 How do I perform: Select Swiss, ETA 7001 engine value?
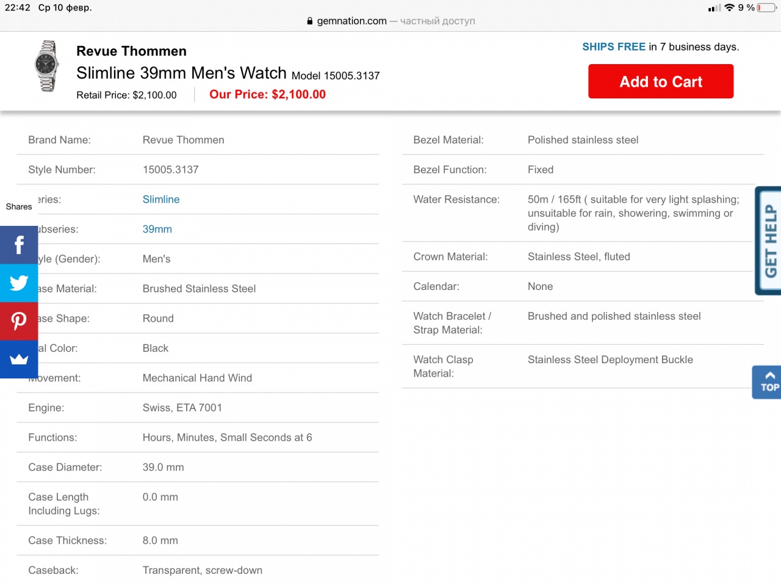click(182, 408)
